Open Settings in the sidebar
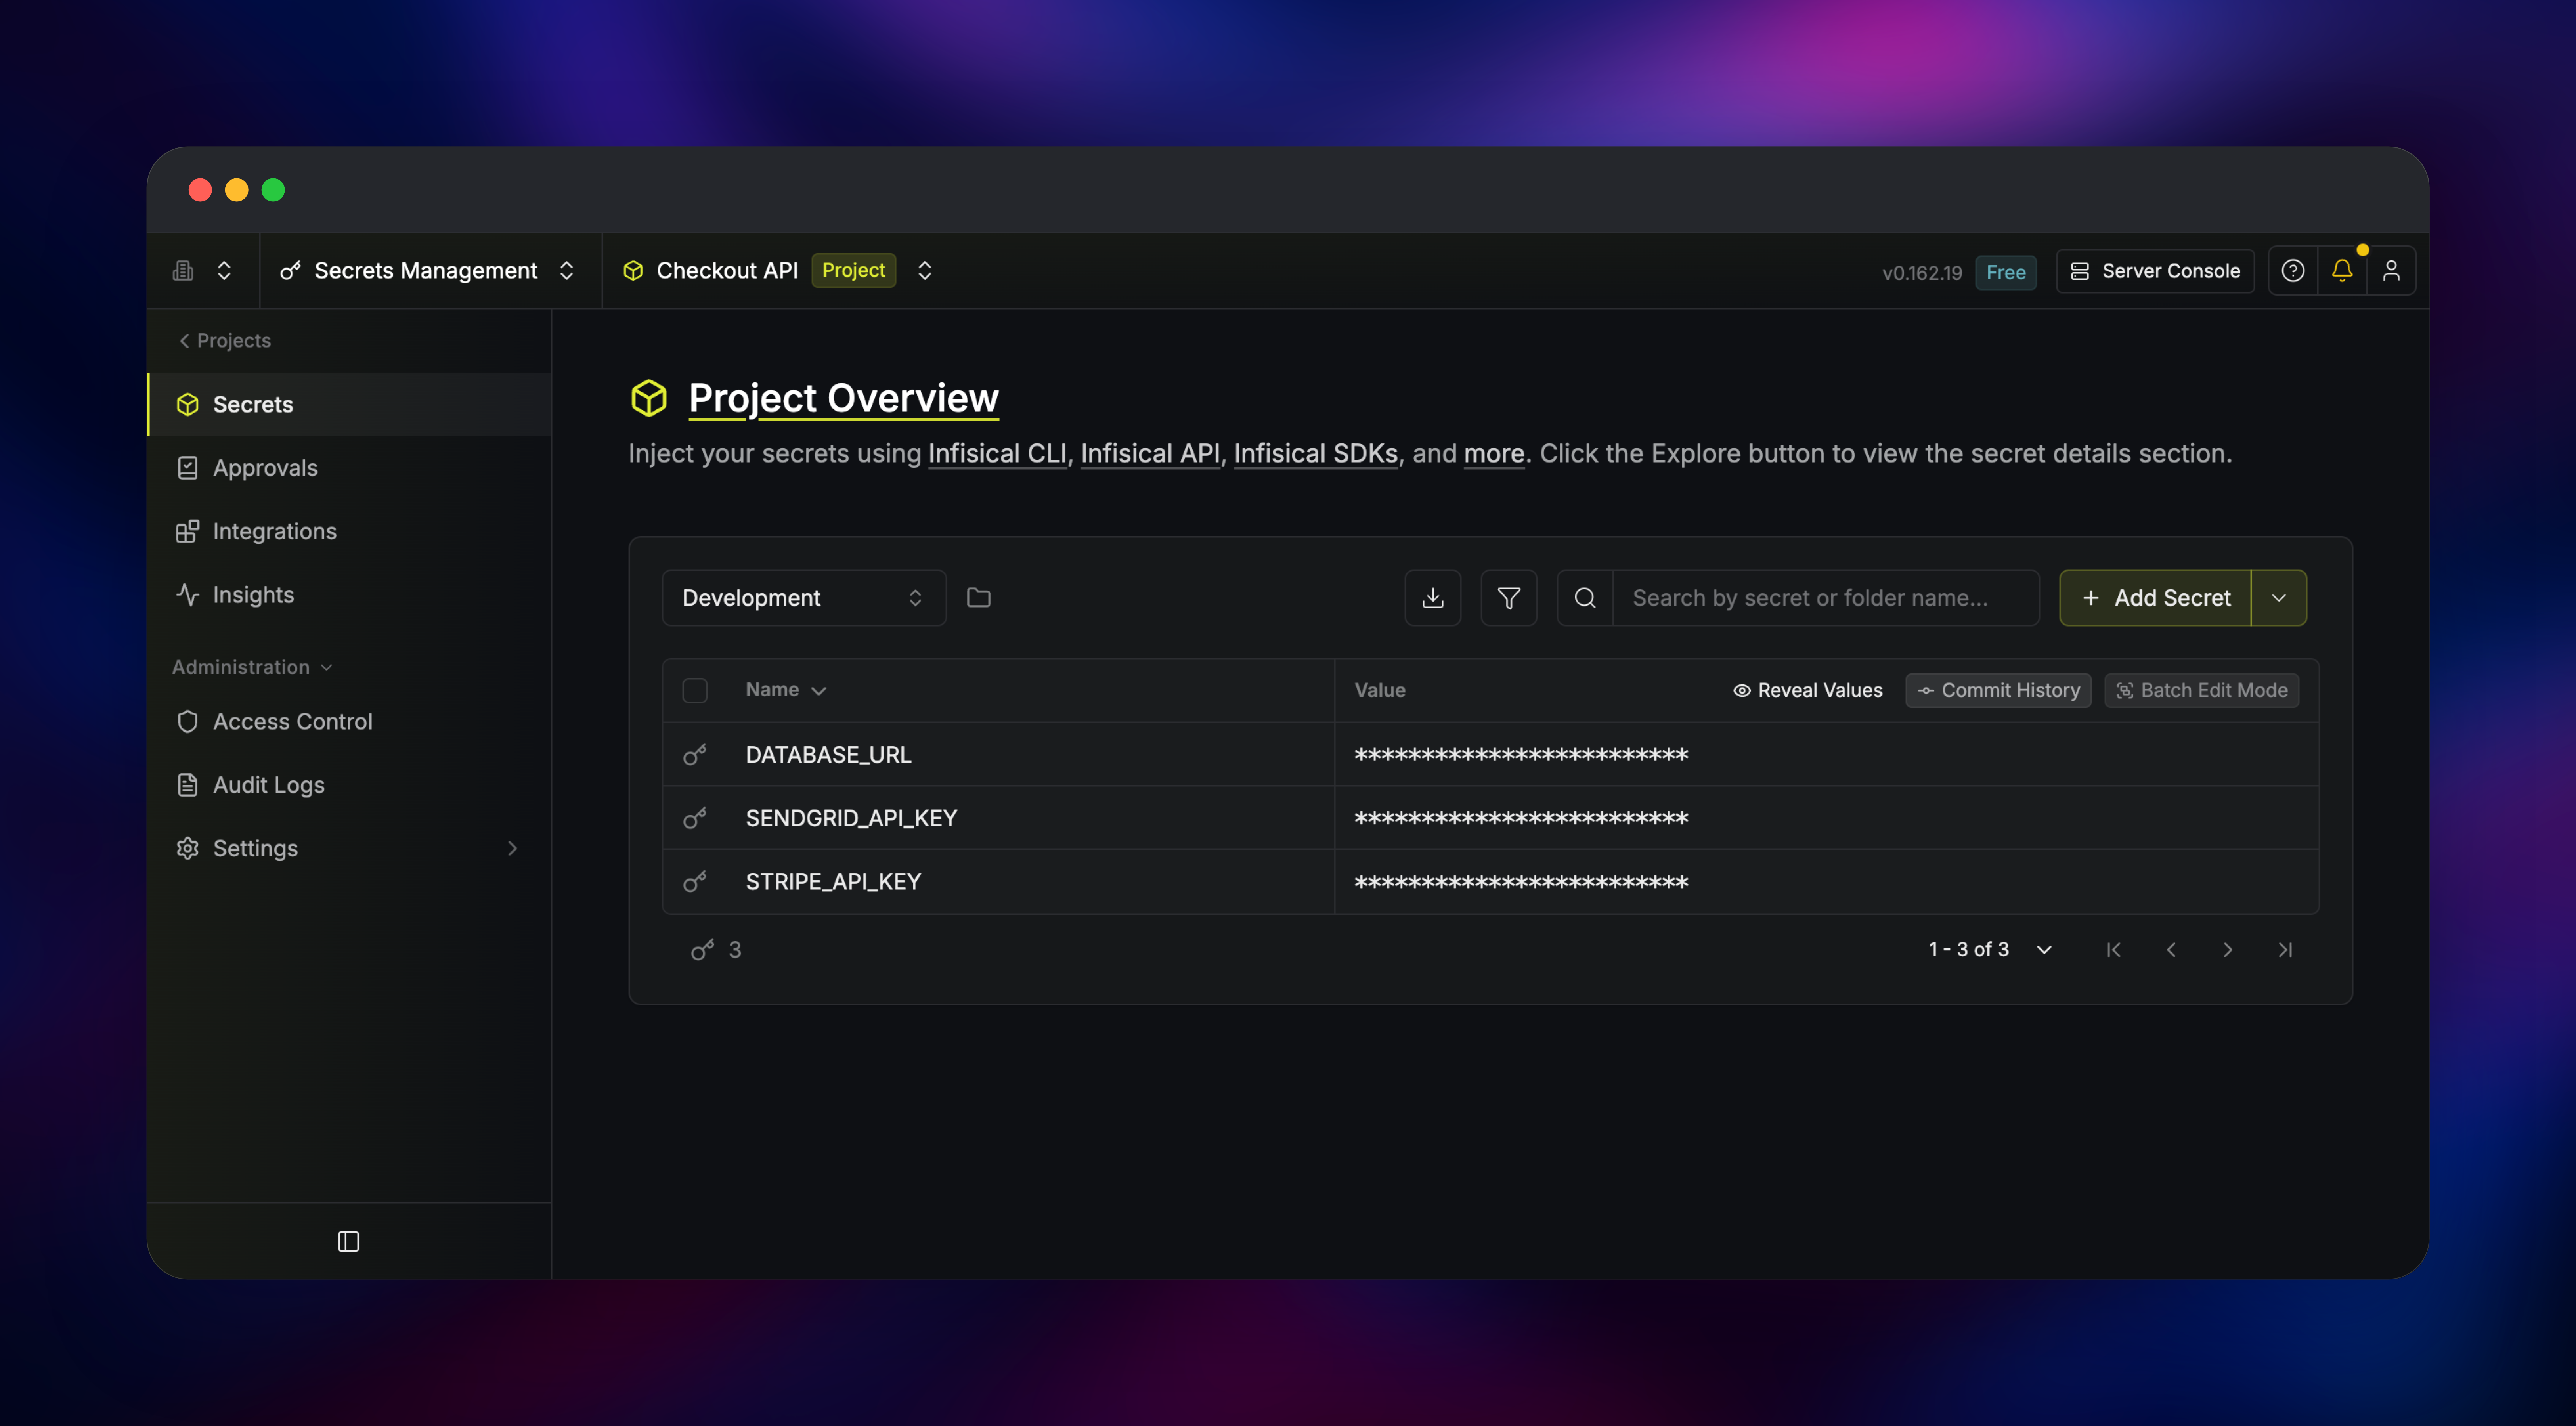2576x1426 pixels. [349, 848]
